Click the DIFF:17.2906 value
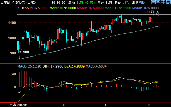 pos(53,66)
